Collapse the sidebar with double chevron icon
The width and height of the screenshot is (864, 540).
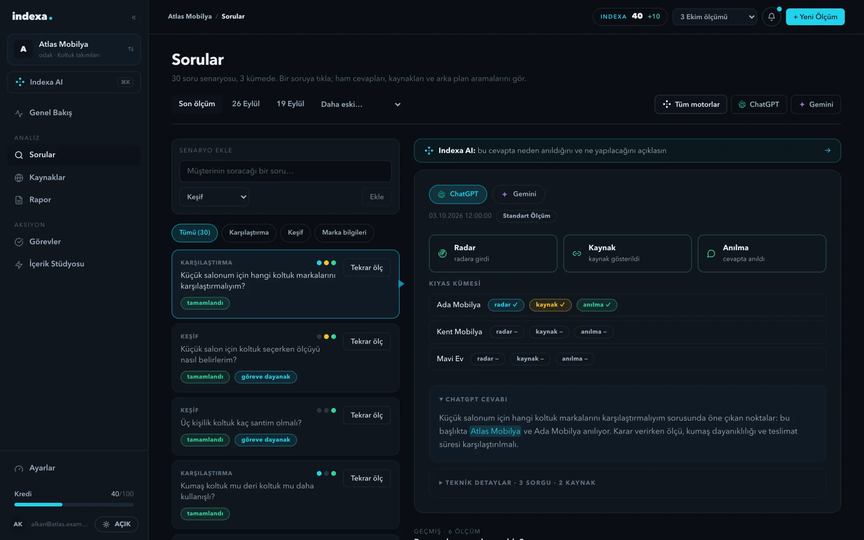pyautogui.click(x=134, y=17)
